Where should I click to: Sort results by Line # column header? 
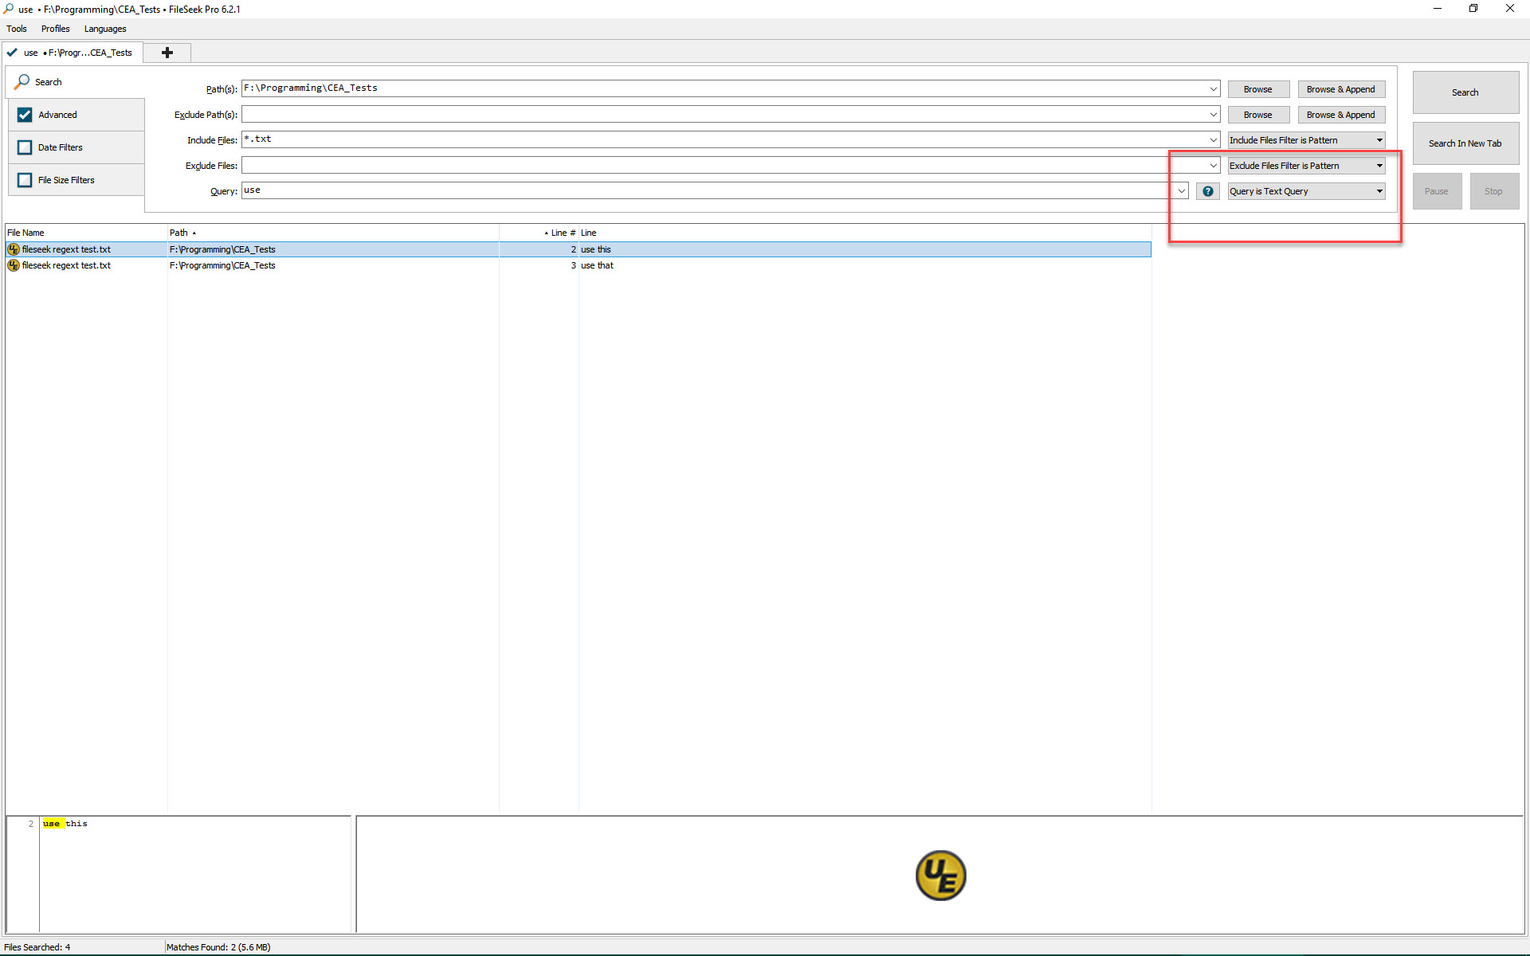click(x=562, y=233)
